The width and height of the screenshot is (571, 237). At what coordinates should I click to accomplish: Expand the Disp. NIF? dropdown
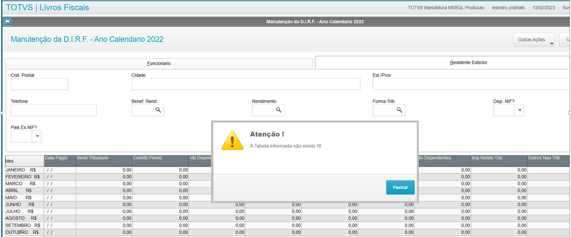[519, 110]
